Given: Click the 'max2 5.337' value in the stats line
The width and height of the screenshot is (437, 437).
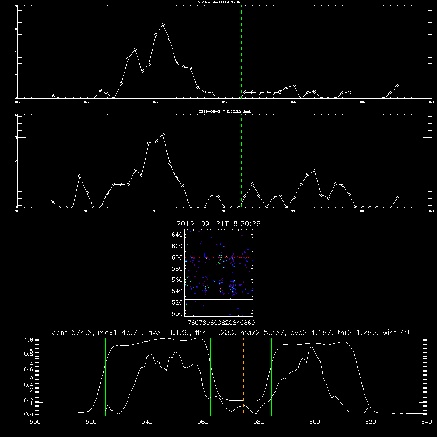Looking at the screenshot, I should [x=262, y=333].
